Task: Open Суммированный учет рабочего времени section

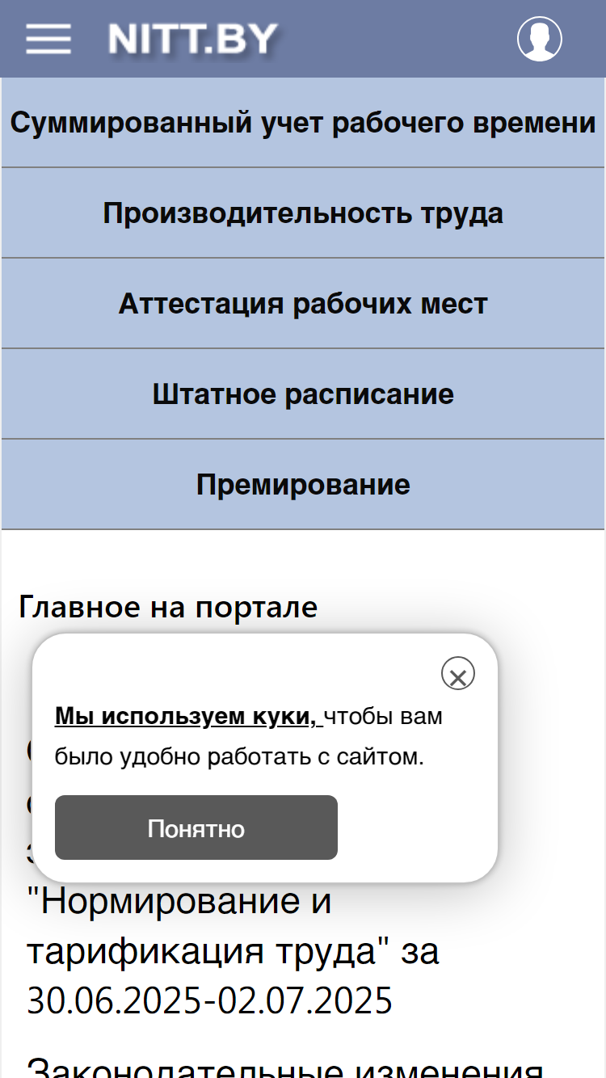Action: (x=303, y=123)
